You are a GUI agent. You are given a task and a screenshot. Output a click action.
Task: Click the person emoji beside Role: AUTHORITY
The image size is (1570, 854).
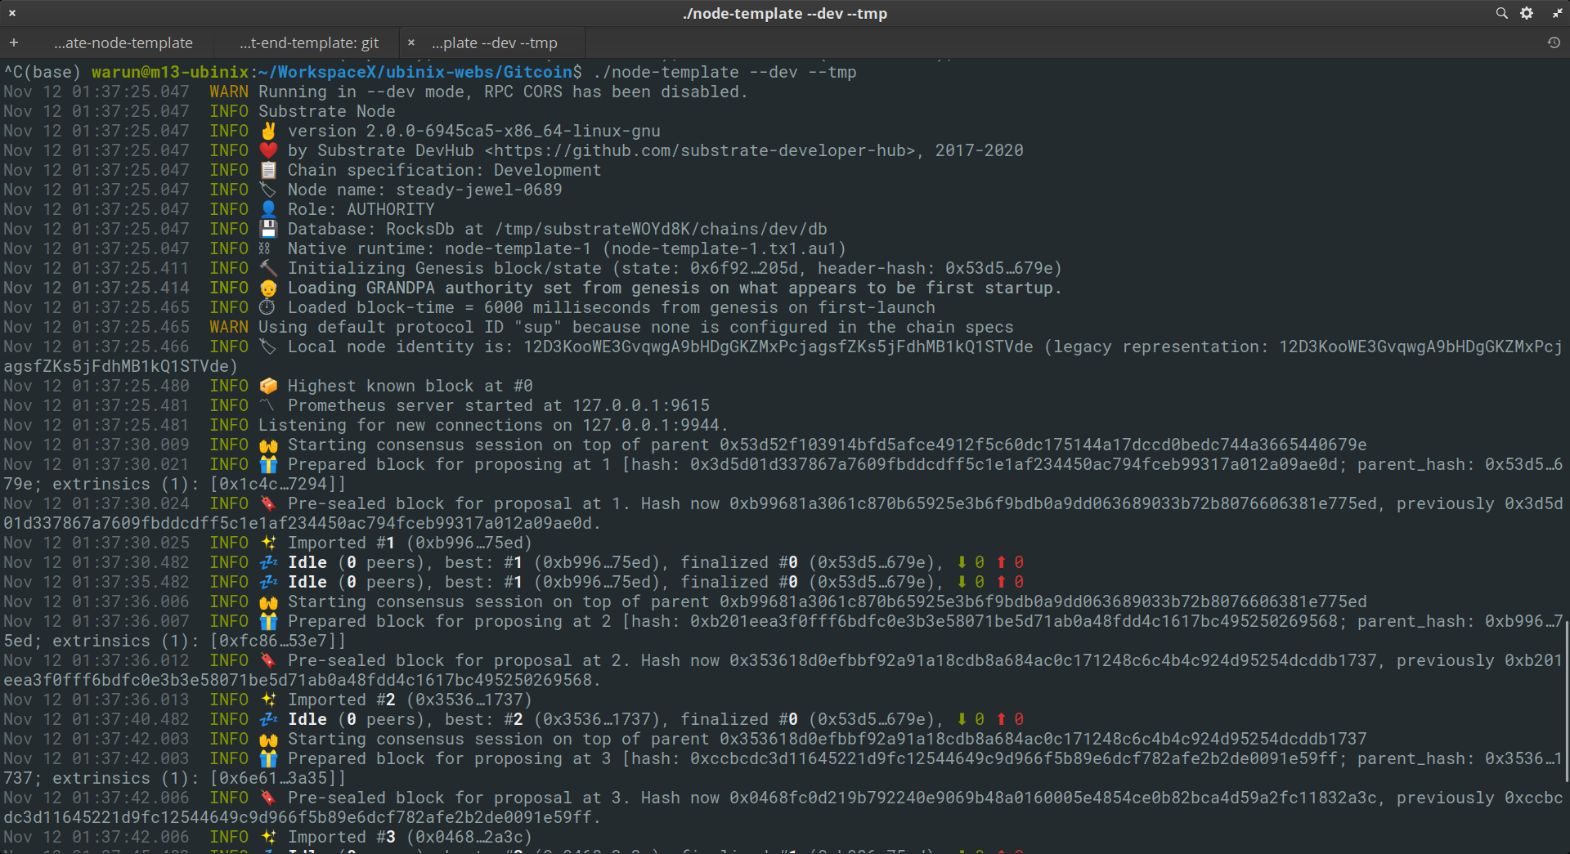click(268, 209)
